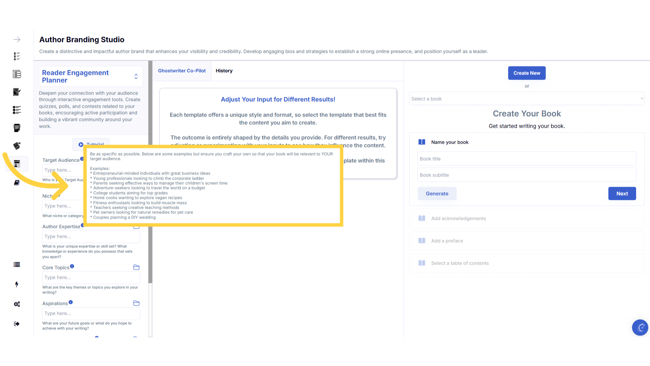Click the logout icon in the sidebar
650x366 pixels.
point(17,324)
